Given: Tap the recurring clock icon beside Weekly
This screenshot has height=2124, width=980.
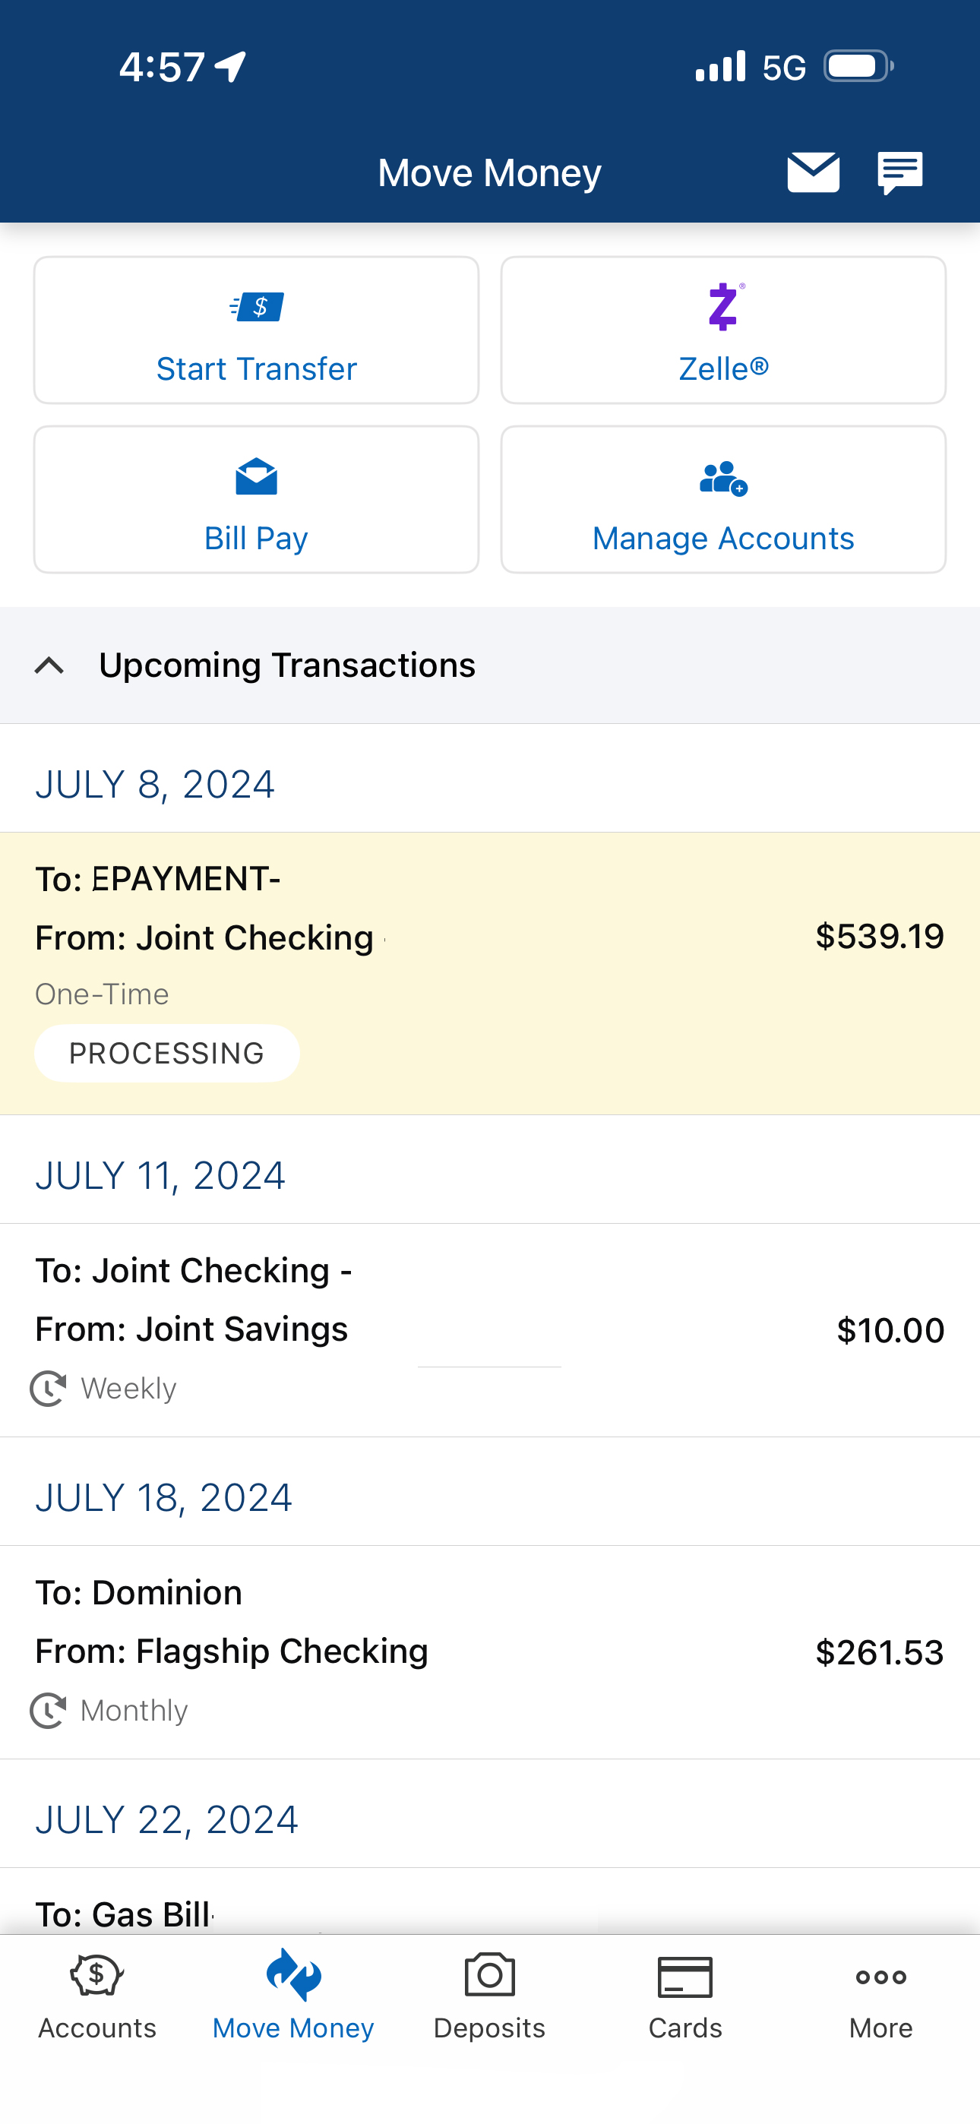Looking at the screenshot, I should click(48, 1389).
